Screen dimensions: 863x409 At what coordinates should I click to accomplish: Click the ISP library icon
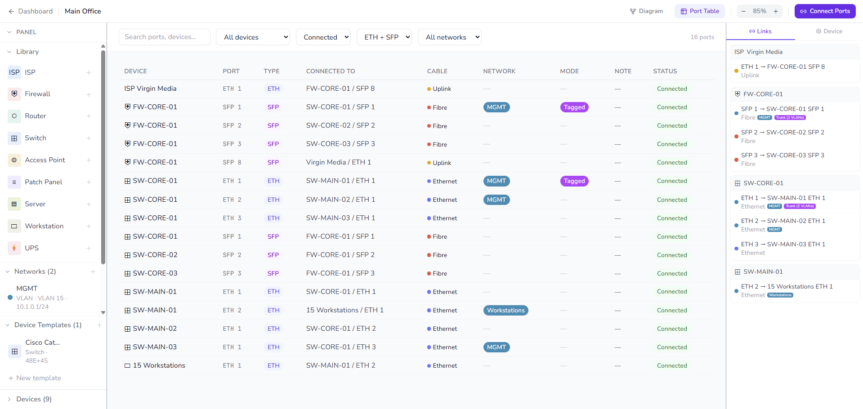click(14, 72)
